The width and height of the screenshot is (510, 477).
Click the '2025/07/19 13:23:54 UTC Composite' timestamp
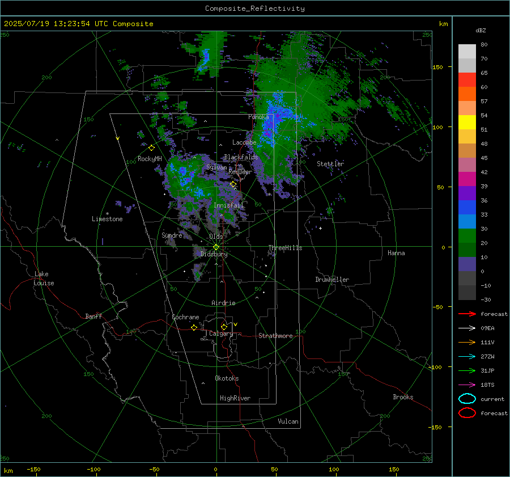78,24
